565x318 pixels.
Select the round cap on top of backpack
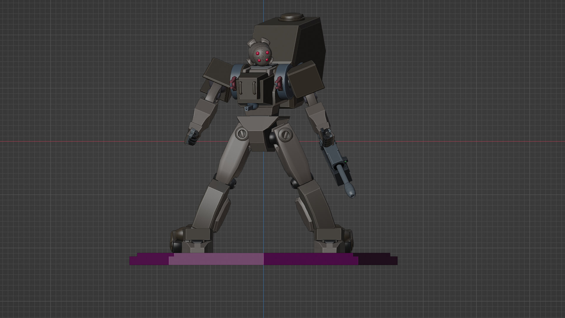pos(291,17)
